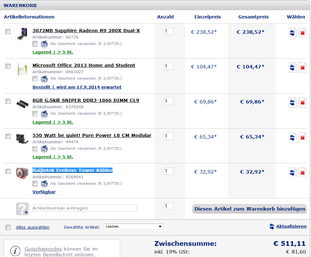Tick gift wrap for be quiet! Pure Power

pyautogui.click(x=35, y=148)
